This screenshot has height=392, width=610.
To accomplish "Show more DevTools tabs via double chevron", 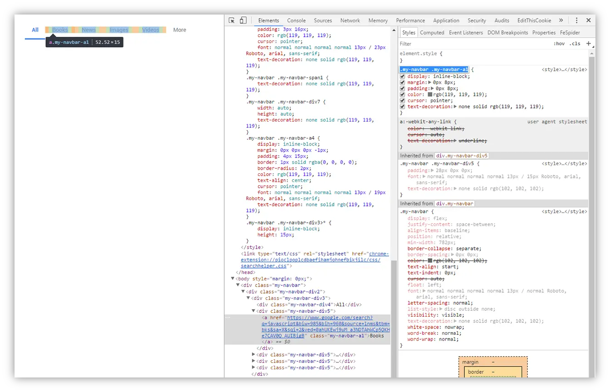I will point(561,20).
